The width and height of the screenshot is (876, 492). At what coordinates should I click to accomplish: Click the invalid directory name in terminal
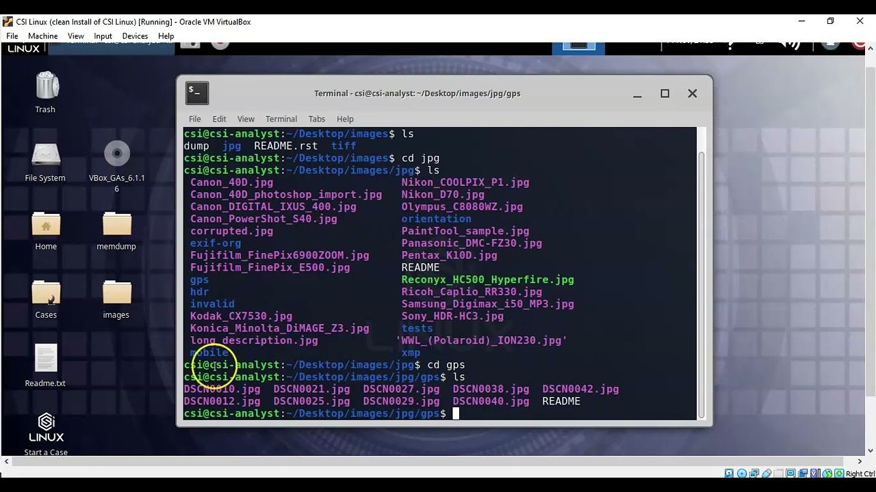click(x=212, y=304)
